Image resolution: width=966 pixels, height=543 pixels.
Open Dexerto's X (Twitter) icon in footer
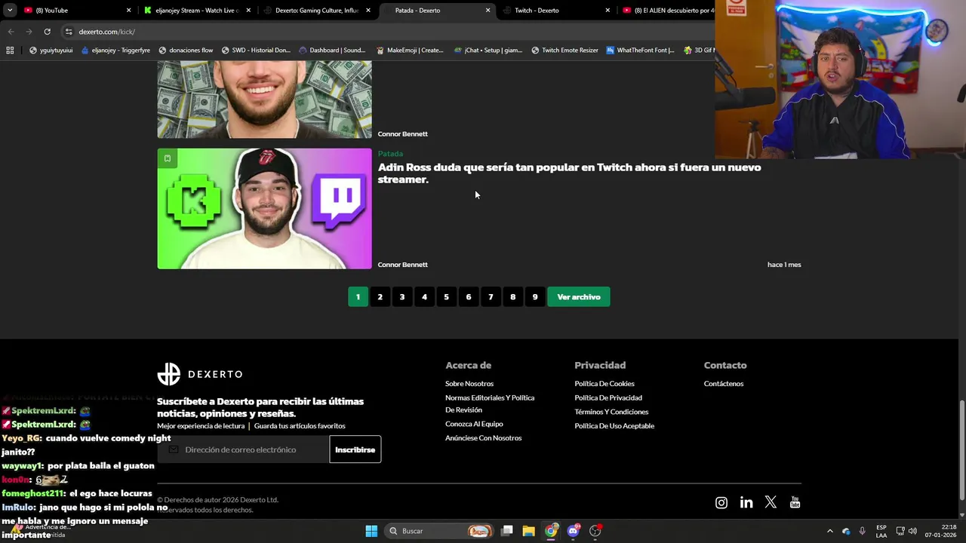(771, 502)
